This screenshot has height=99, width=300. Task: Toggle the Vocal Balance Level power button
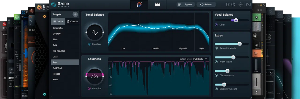pos(216,25)
